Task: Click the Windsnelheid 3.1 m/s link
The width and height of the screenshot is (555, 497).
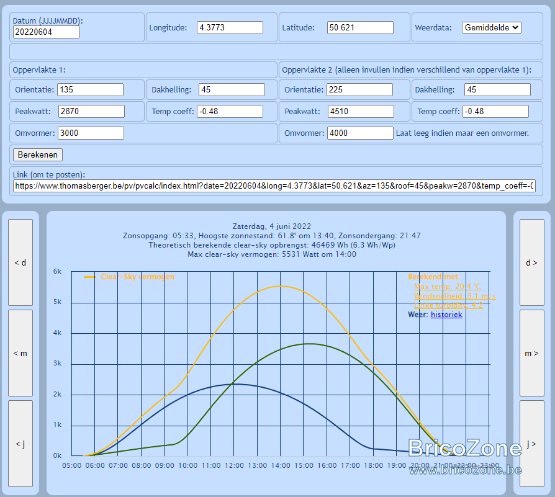Action: click(455, 296)
